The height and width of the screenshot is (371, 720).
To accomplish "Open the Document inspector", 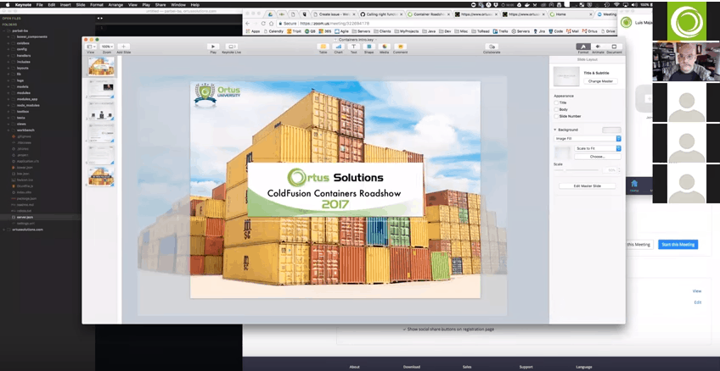I will point(614,47).
